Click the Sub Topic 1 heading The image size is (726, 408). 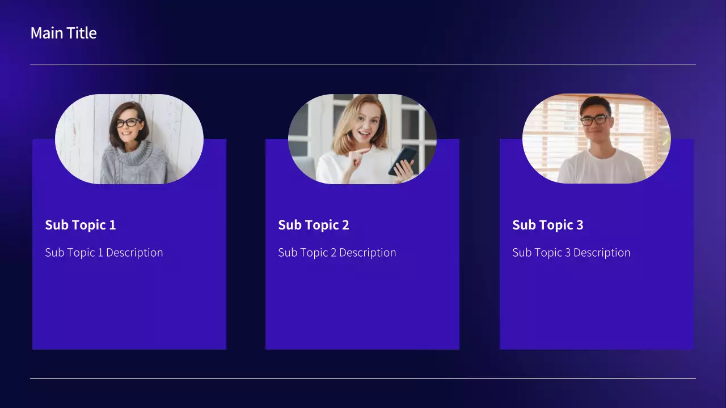pos(81,225)
